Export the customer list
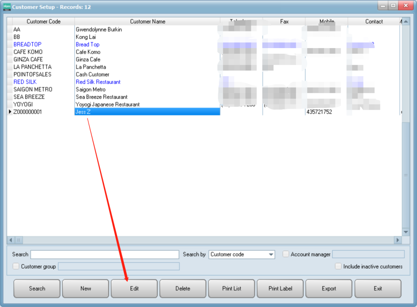Image resolution: width=417 pixels, height=307 pixels. pos(329,288)
